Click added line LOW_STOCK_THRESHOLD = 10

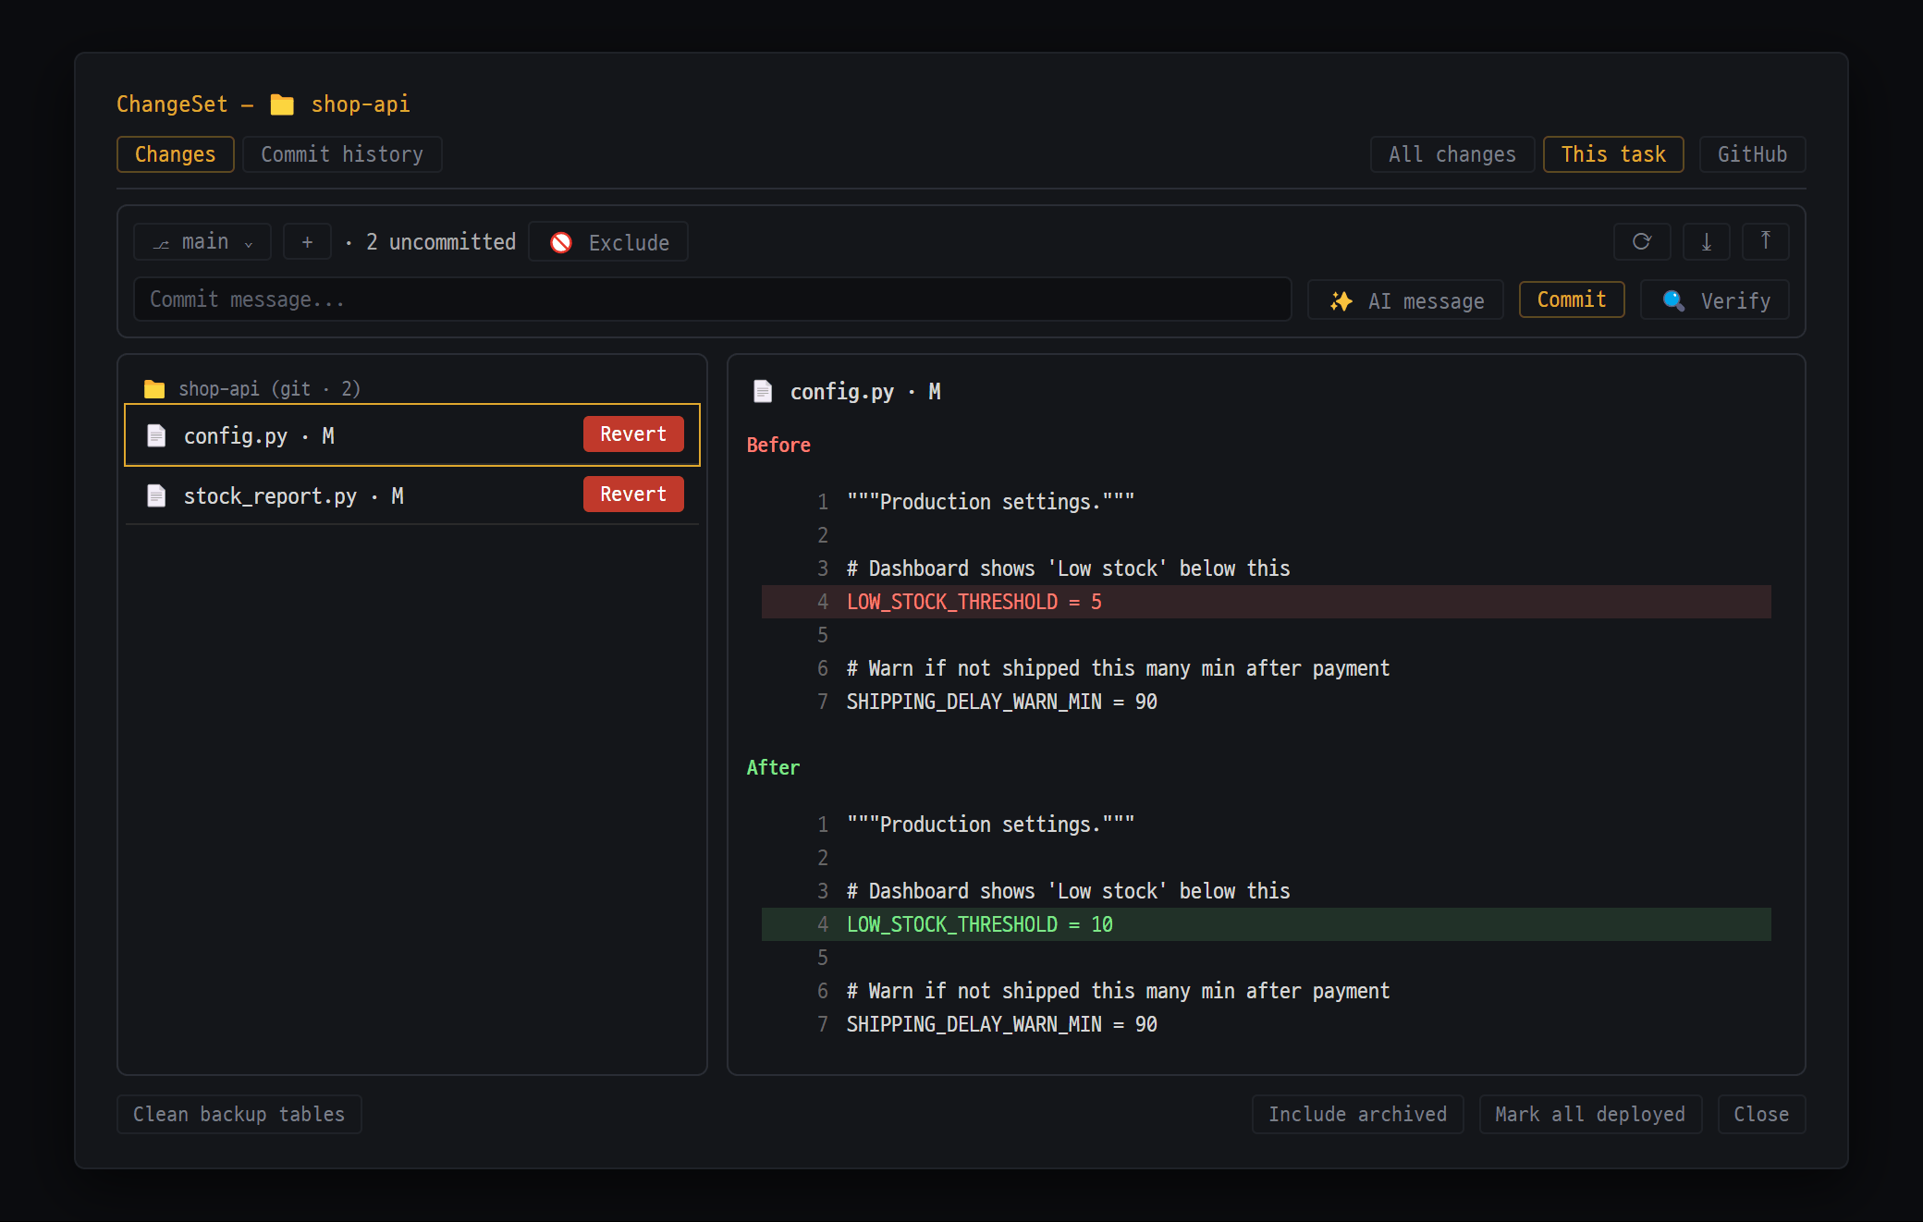(x=1267, y=924)
